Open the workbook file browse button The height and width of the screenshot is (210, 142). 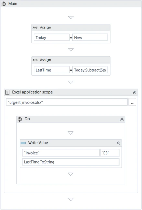[x=132, y=102]
